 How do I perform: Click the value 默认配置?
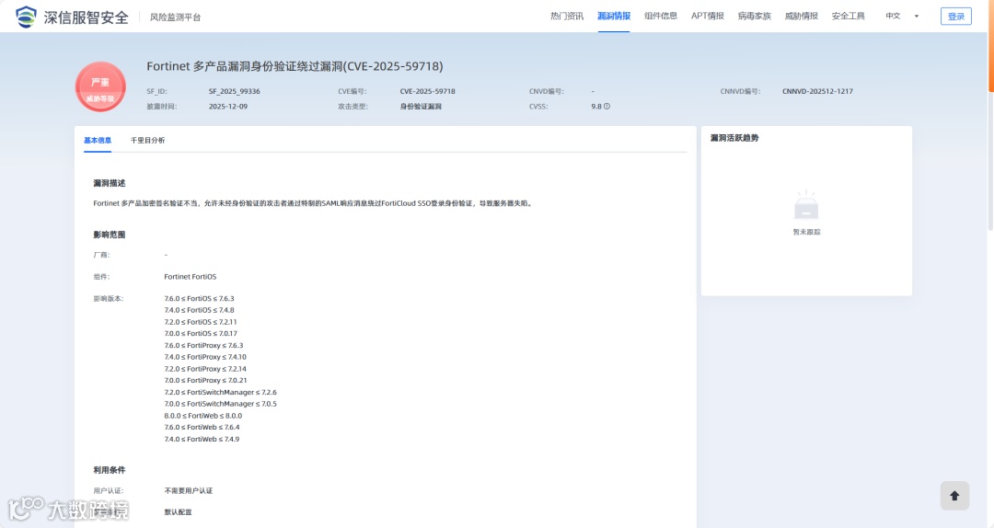pos(178,512)
